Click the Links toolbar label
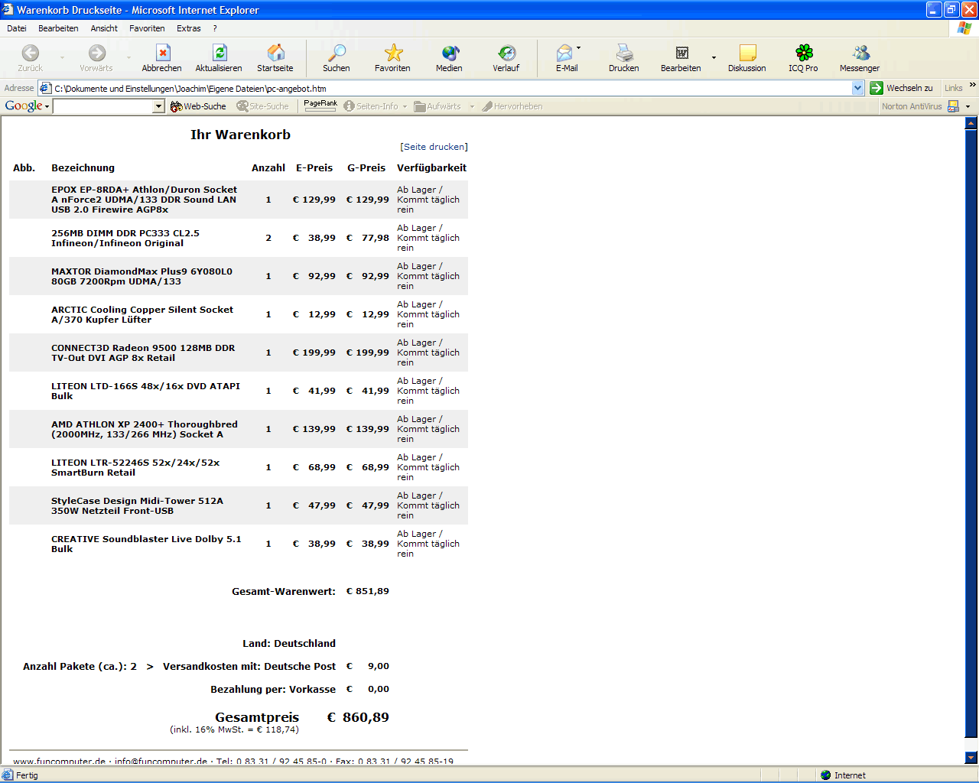 tap(953, 88)
